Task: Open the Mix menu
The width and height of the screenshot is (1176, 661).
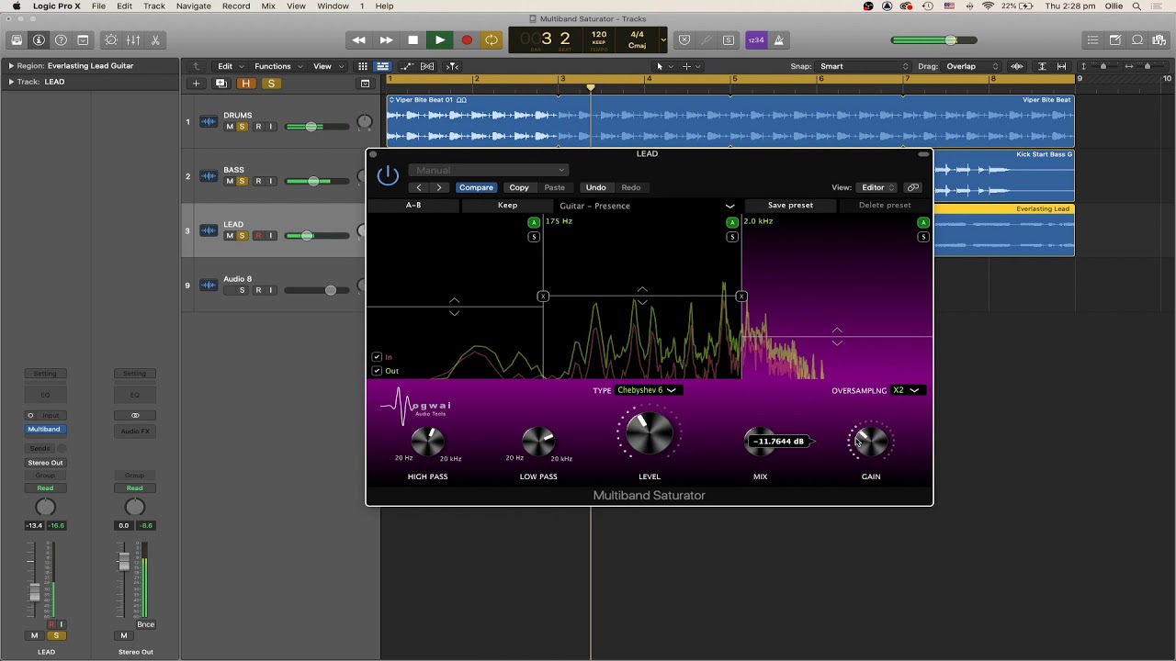Action: click(268, 6)
